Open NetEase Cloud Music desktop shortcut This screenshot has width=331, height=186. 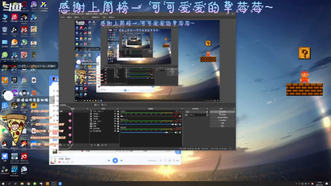14,18
